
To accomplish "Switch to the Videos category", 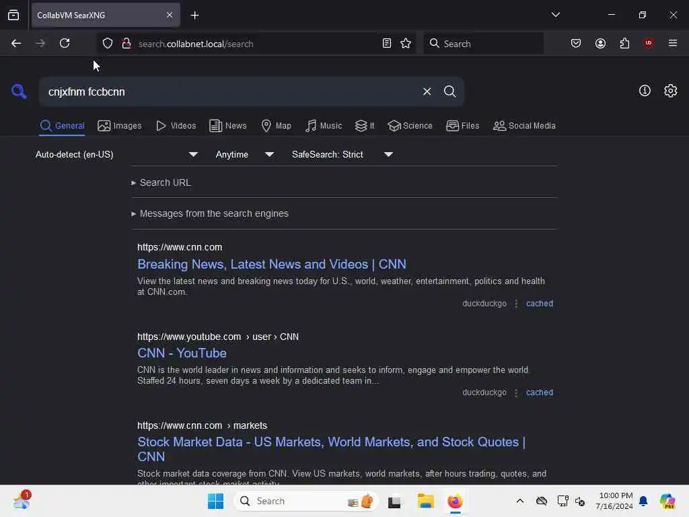I will 176,126.
